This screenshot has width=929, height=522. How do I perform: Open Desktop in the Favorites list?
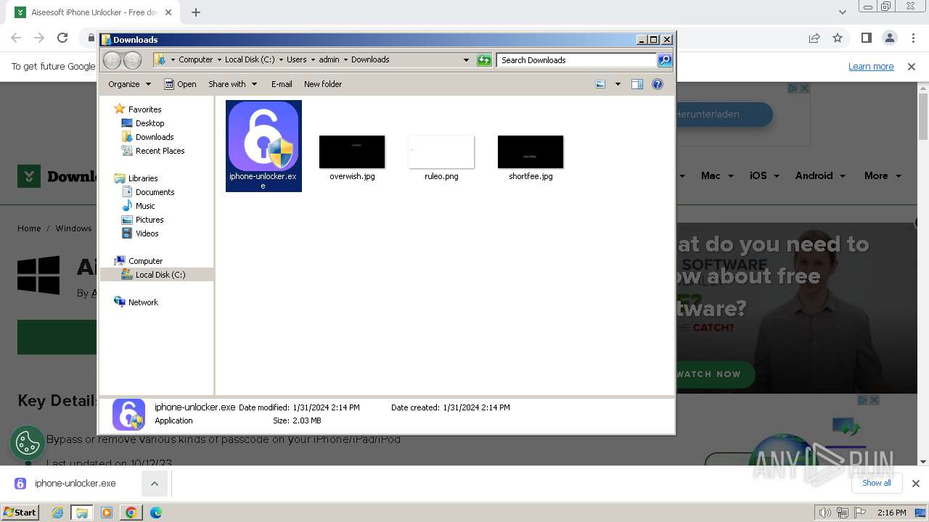point(150,123)
